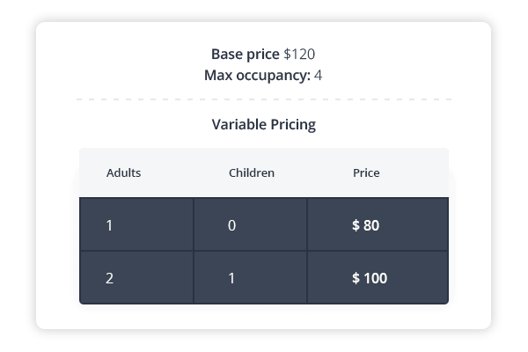Select the Adults cell in the first row
This screenshot has width=528, height=352.
click(136, 225)
